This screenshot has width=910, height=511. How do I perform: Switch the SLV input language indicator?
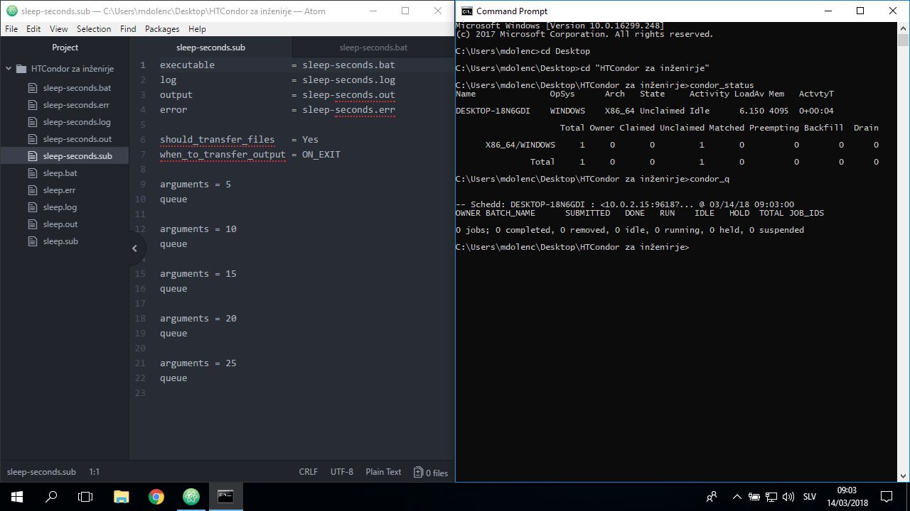tap(809, 497)
